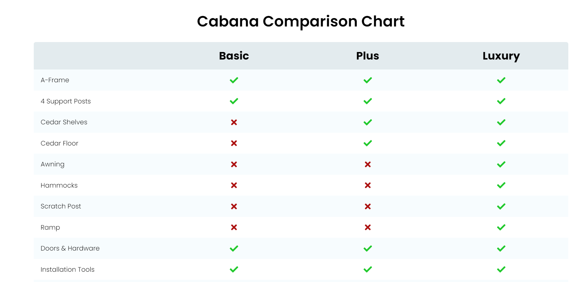This screenshot has height=282, width=583.
Task: Click the Basic Scratch Post red X
Action: [x=234, y=206]
